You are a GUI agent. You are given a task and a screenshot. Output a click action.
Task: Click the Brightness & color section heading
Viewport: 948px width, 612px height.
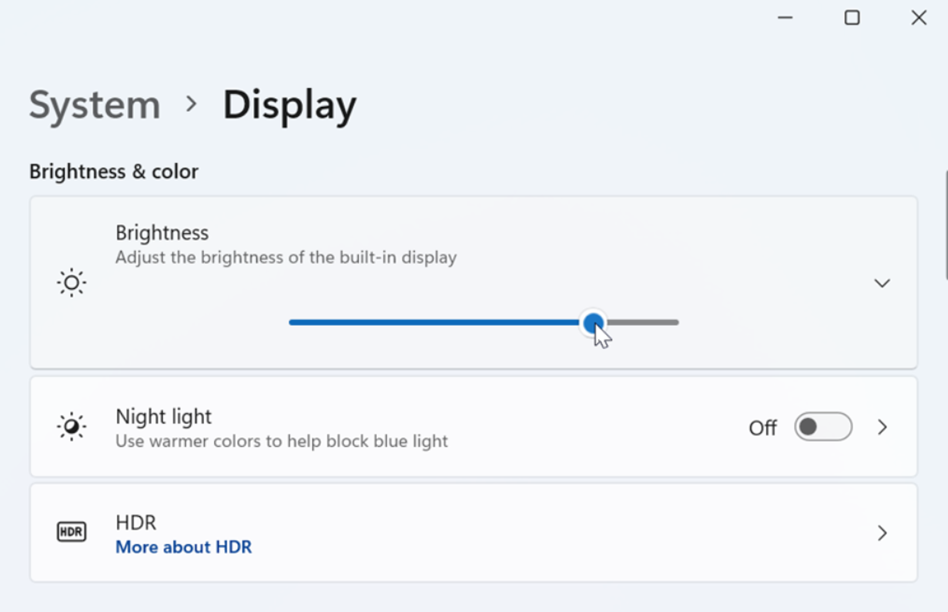tap(113, 171)
